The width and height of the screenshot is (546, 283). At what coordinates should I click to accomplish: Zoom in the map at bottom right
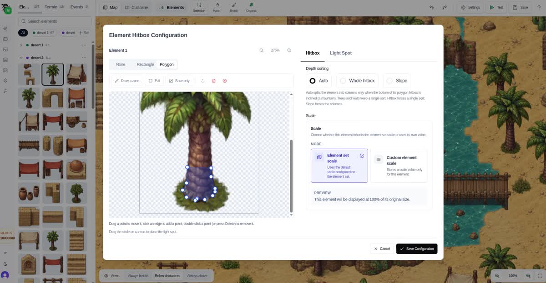tap(528, 276)
